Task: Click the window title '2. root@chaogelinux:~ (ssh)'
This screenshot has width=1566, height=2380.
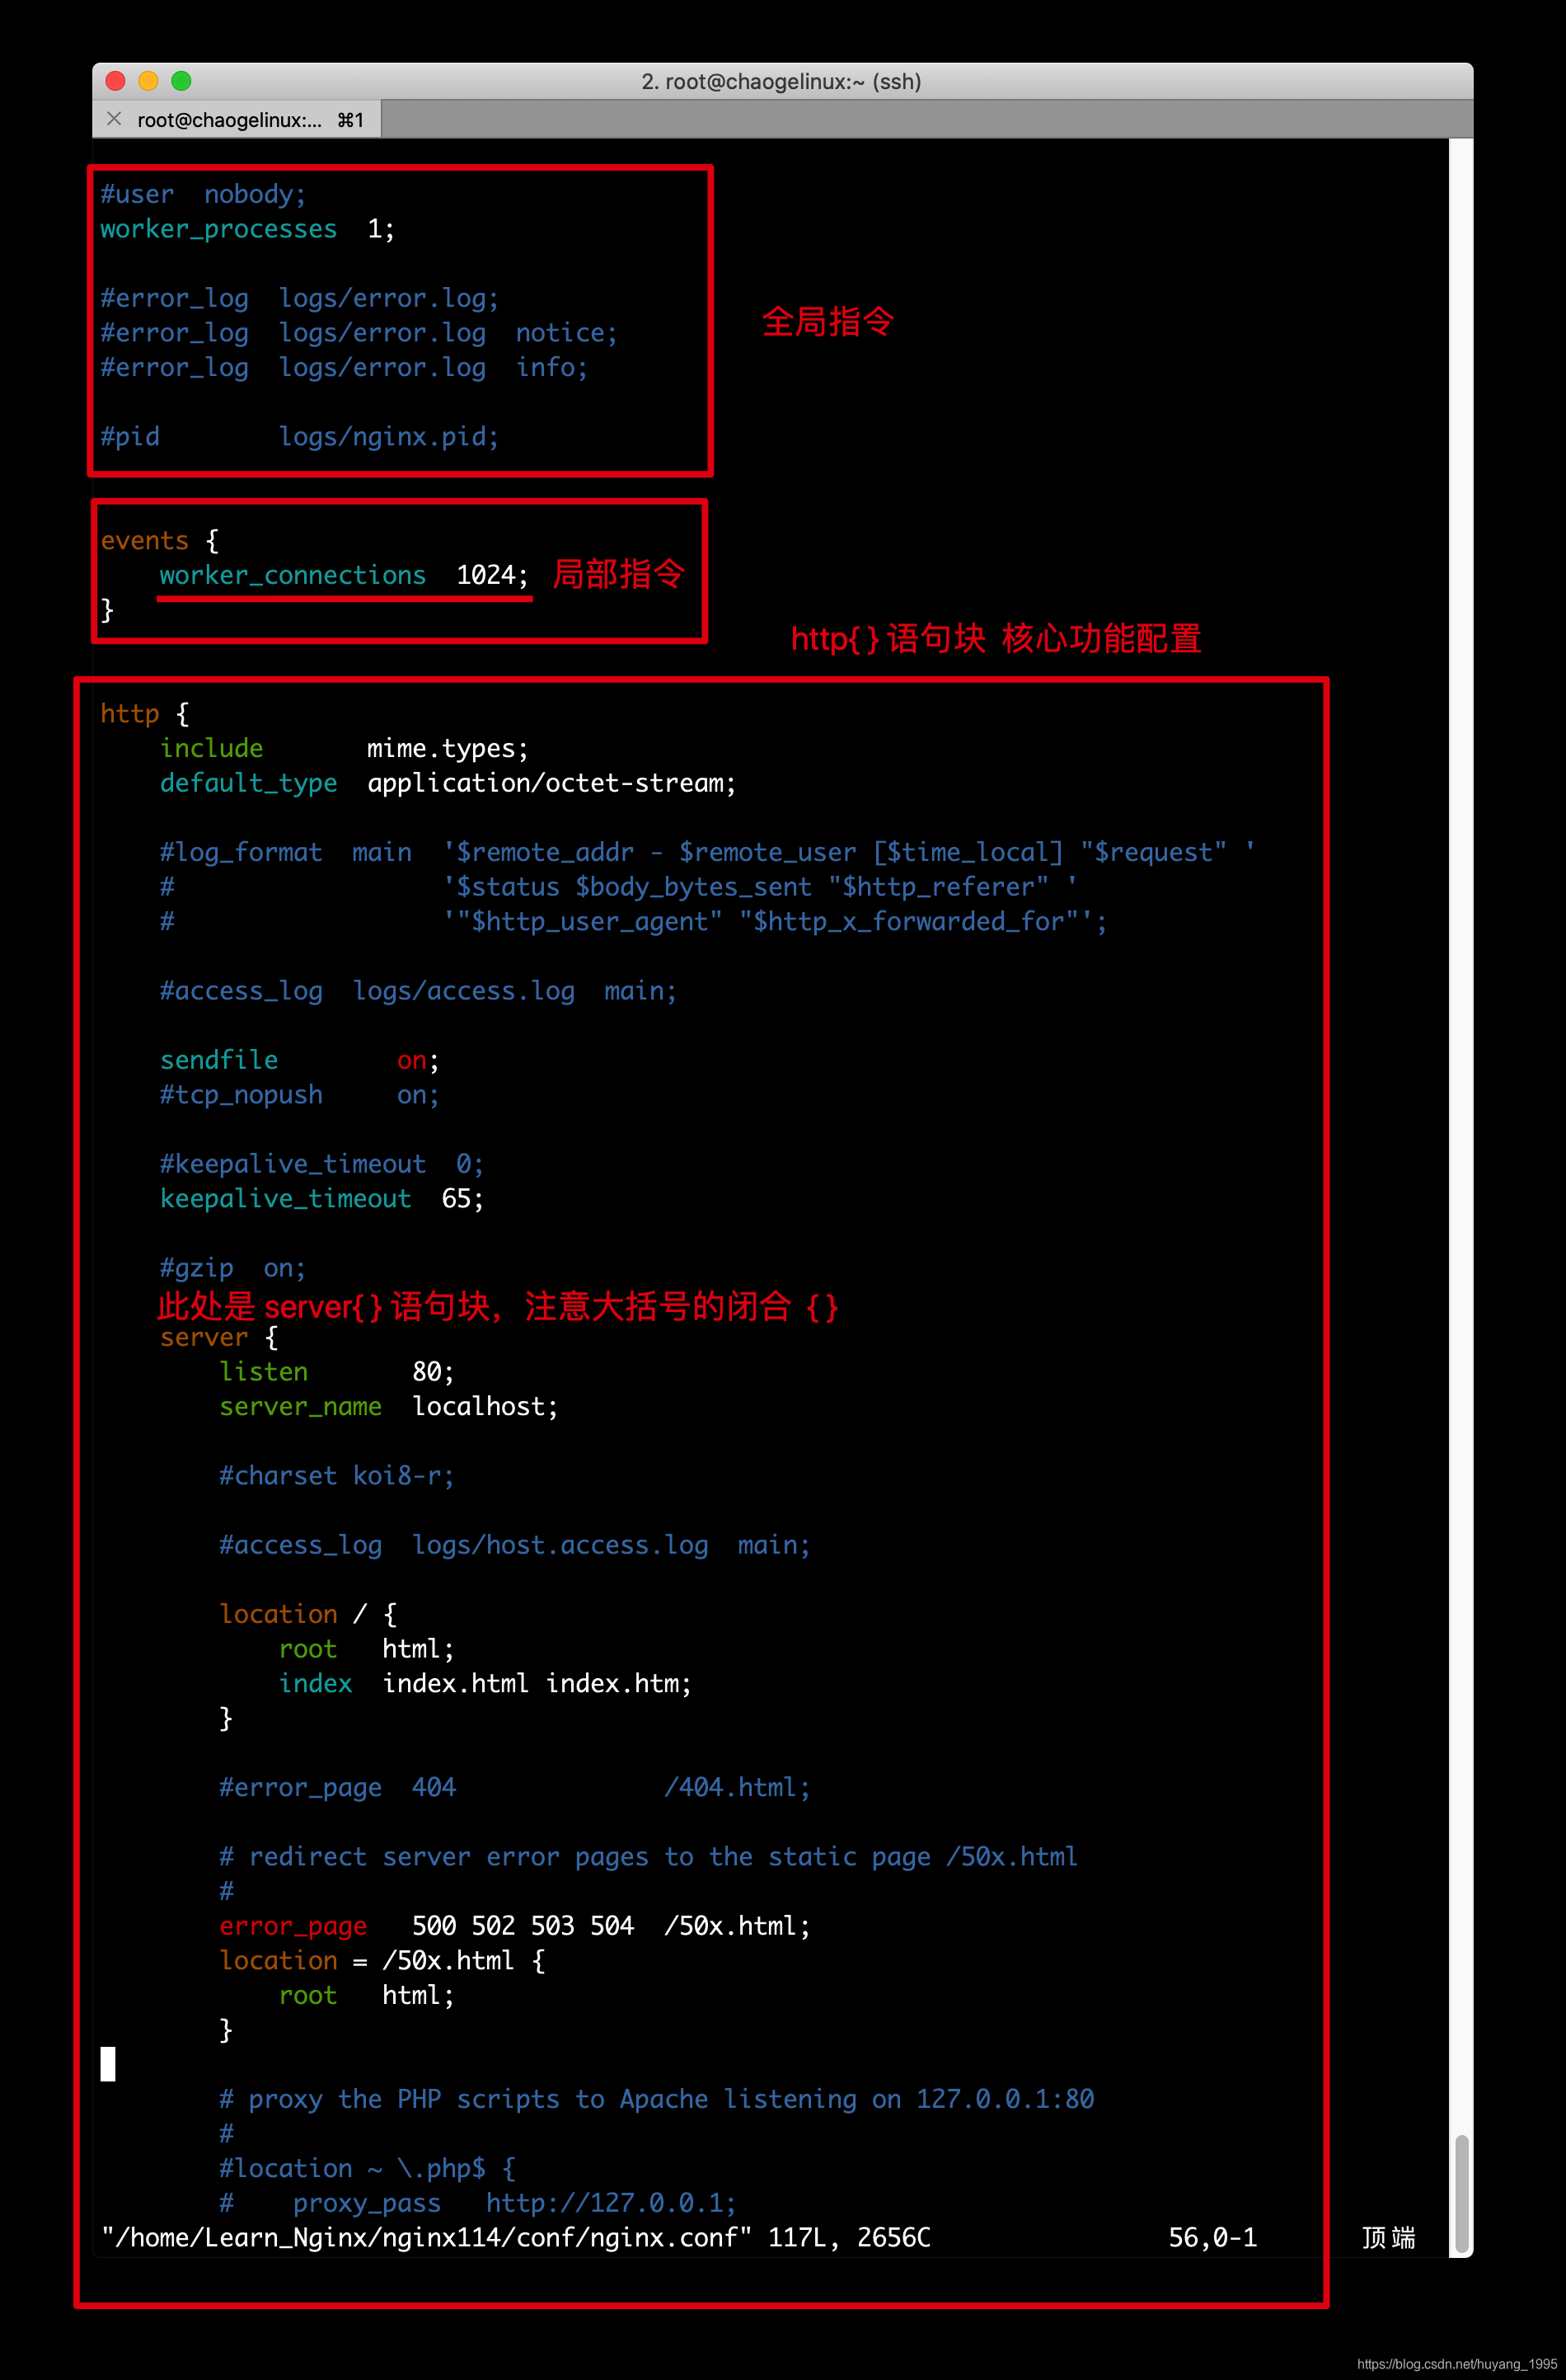Action: click(781, 81)
